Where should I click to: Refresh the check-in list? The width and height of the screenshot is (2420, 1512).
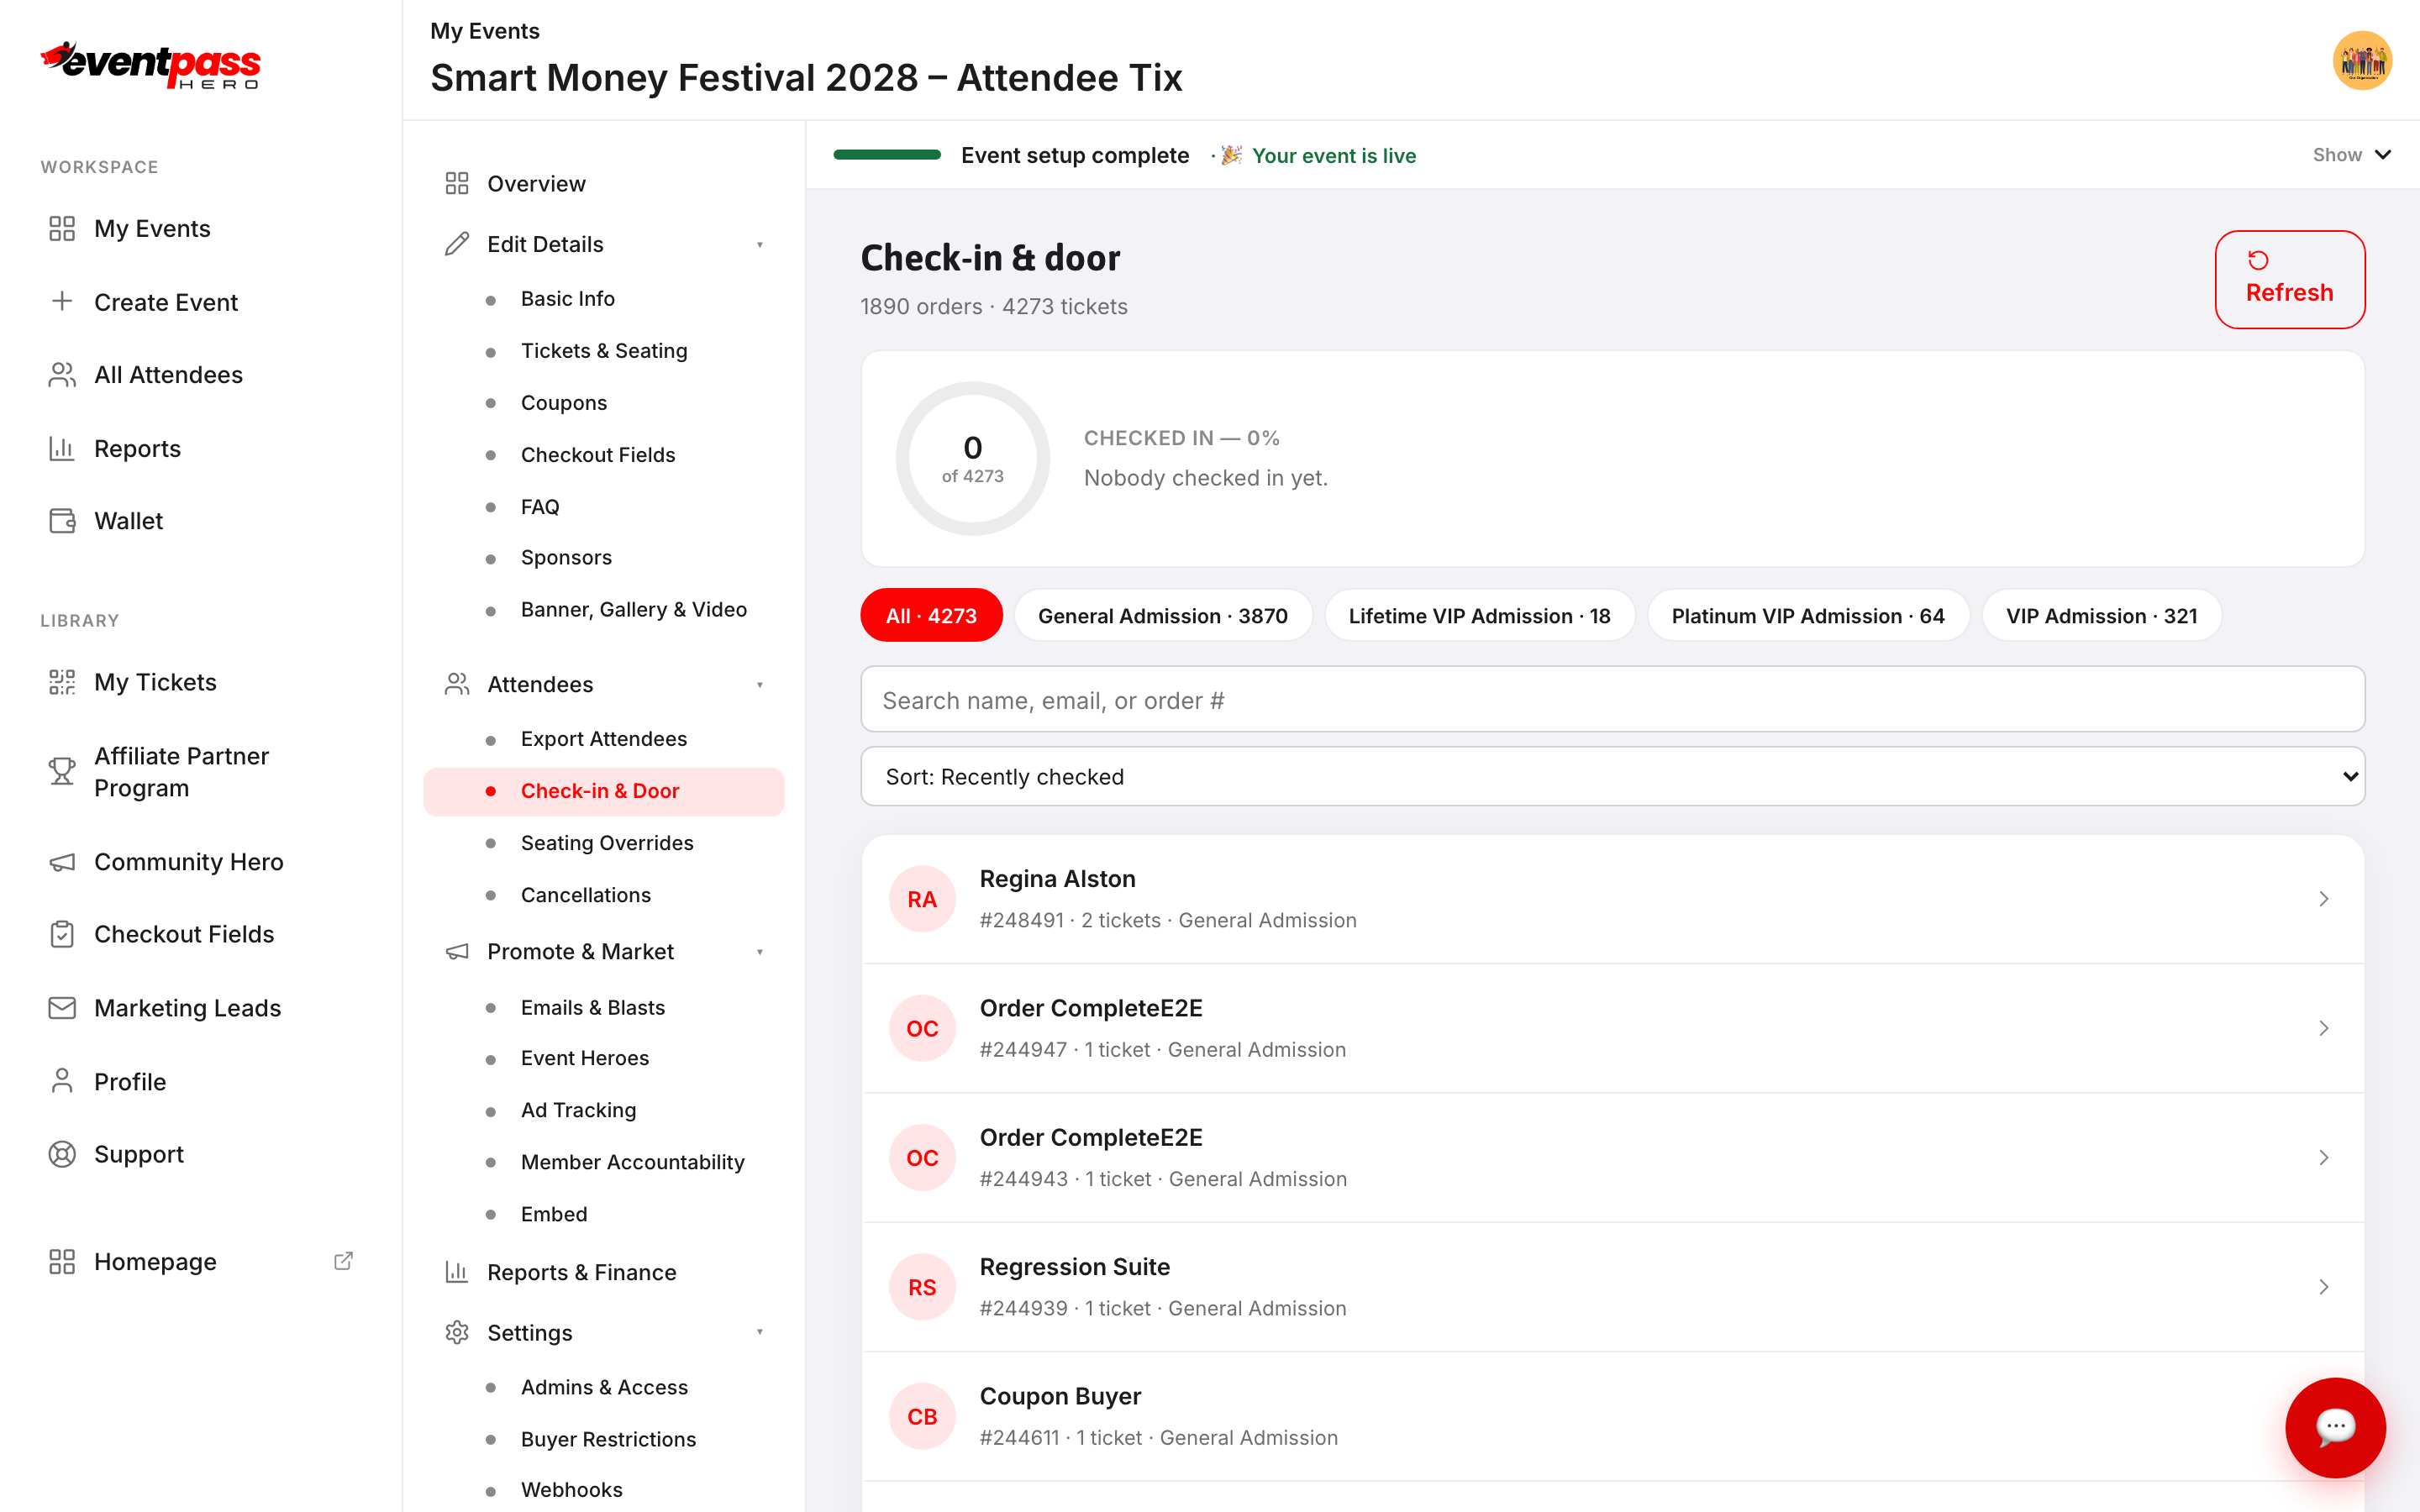pos(2289,279)
